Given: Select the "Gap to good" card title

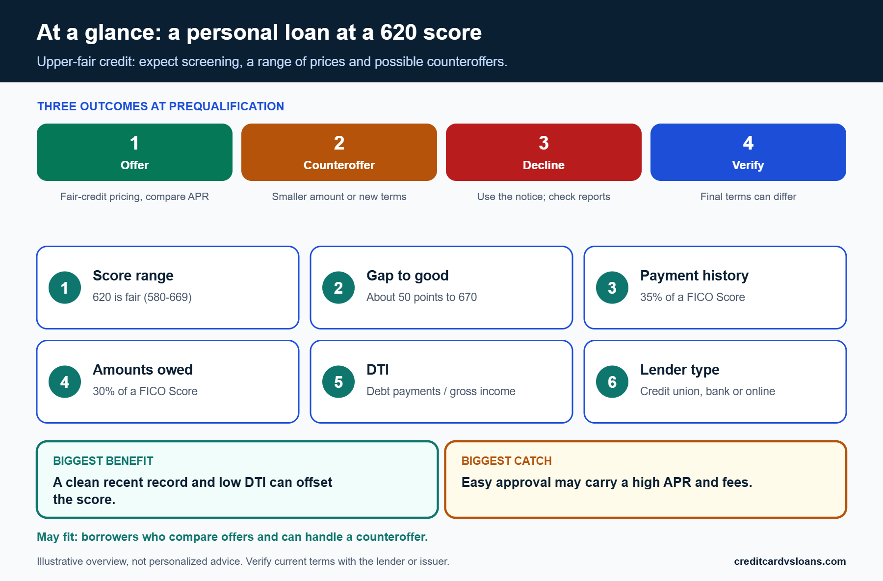Looking at the screenshot, I should pyautogui.click(x=407, y=276).
